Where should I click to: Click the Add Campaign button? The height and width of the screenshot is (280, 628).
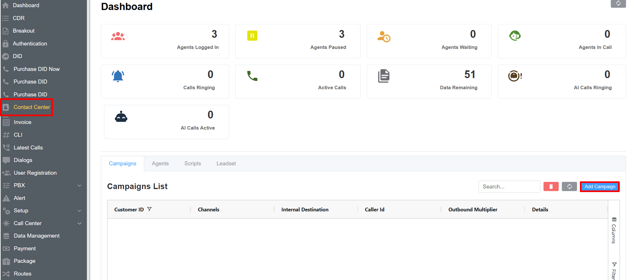(599, 187)
